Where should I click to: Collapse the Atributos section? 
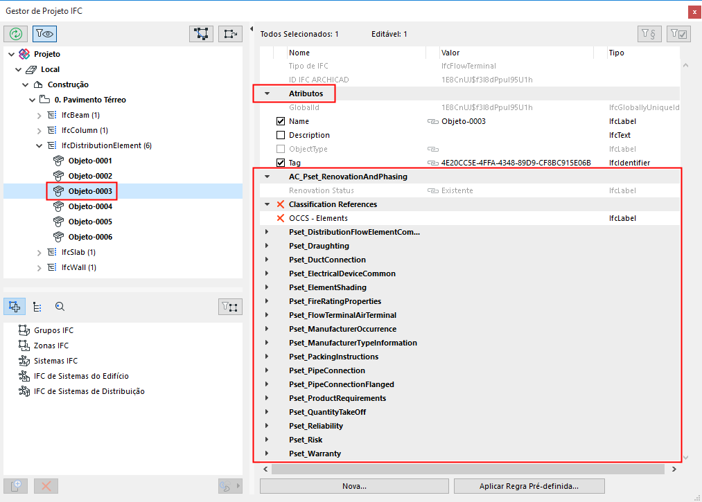coord(267,93)
